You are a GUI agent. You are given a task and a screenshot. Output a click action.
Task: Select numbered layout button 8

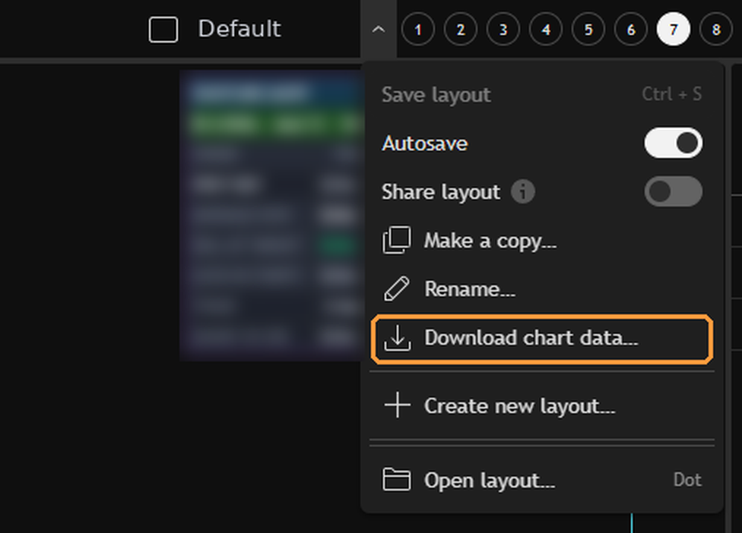(716, 30)
